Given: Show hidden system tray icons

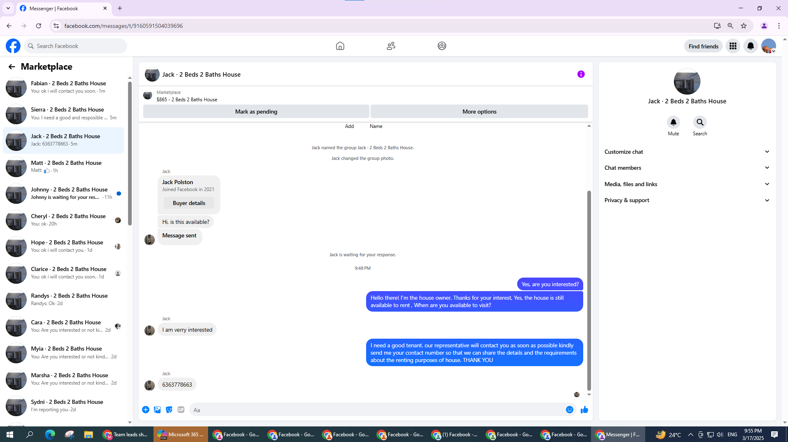Looking at the screenshot, I should [x=690, y=435].
